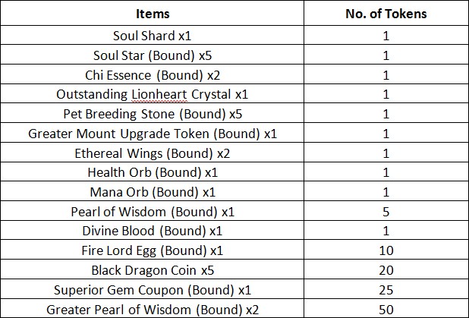Click the Divine Blood (Bound) x1 cell
Screen dimensions: 469x318
(153, 231)
